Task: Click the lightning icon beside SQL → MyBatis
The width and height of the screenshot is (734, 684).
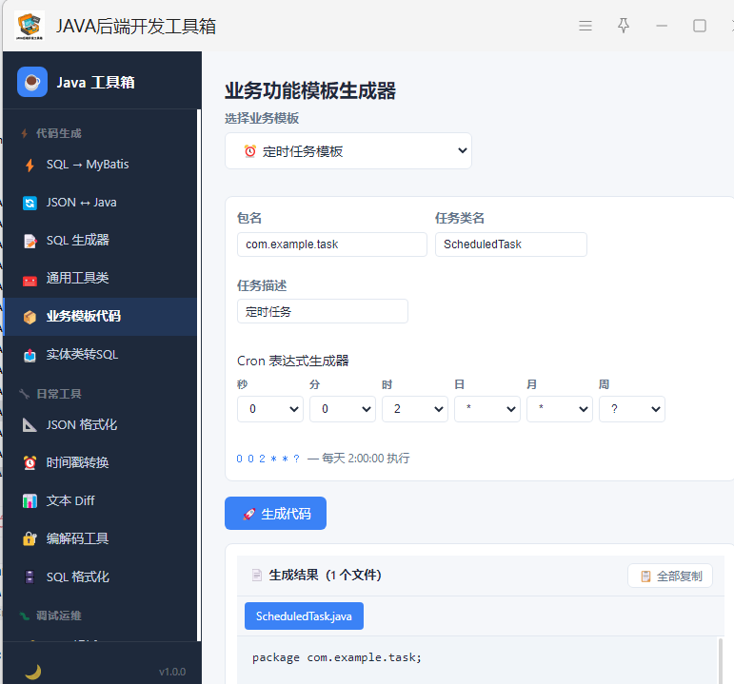Action: click(30, 165)
